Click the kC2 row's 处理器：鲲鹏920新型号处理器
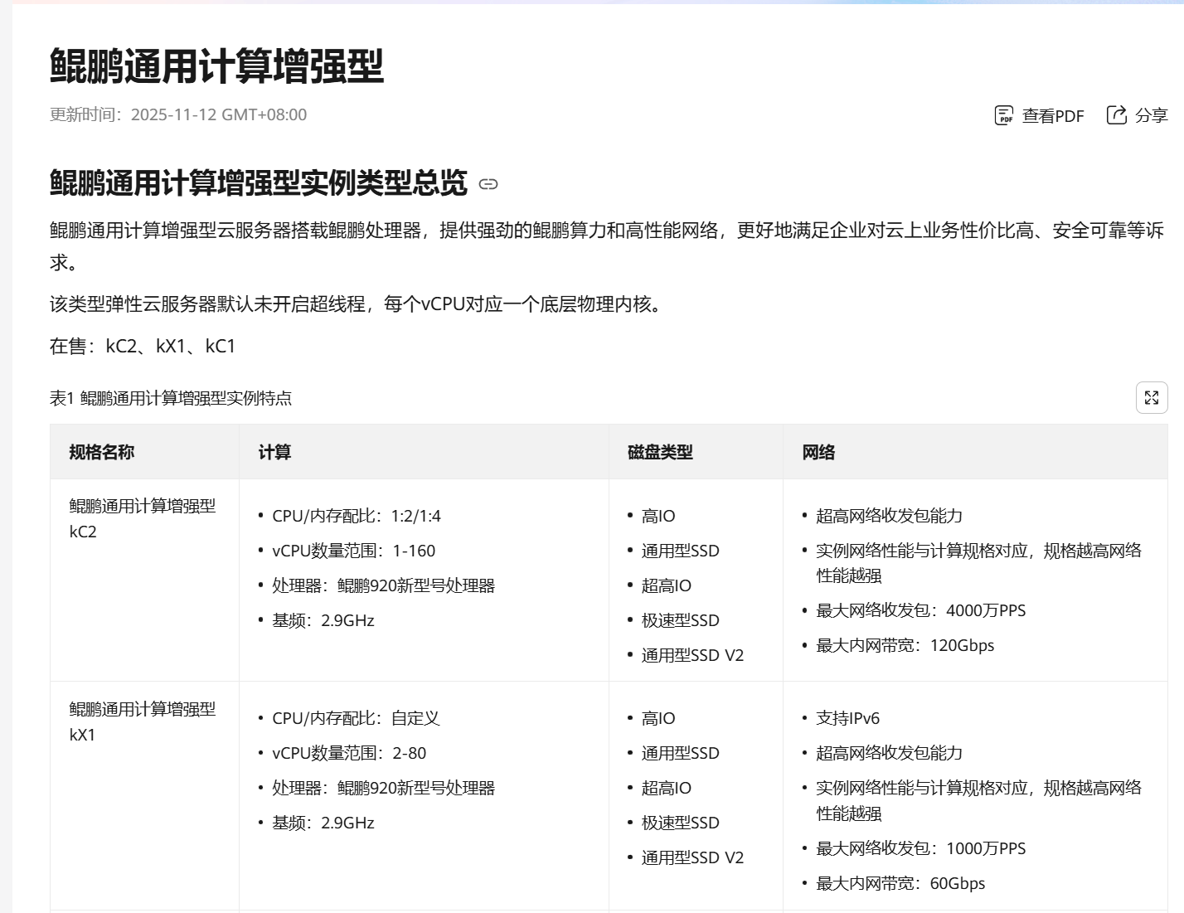1184x913 pixels. point(384,585)
